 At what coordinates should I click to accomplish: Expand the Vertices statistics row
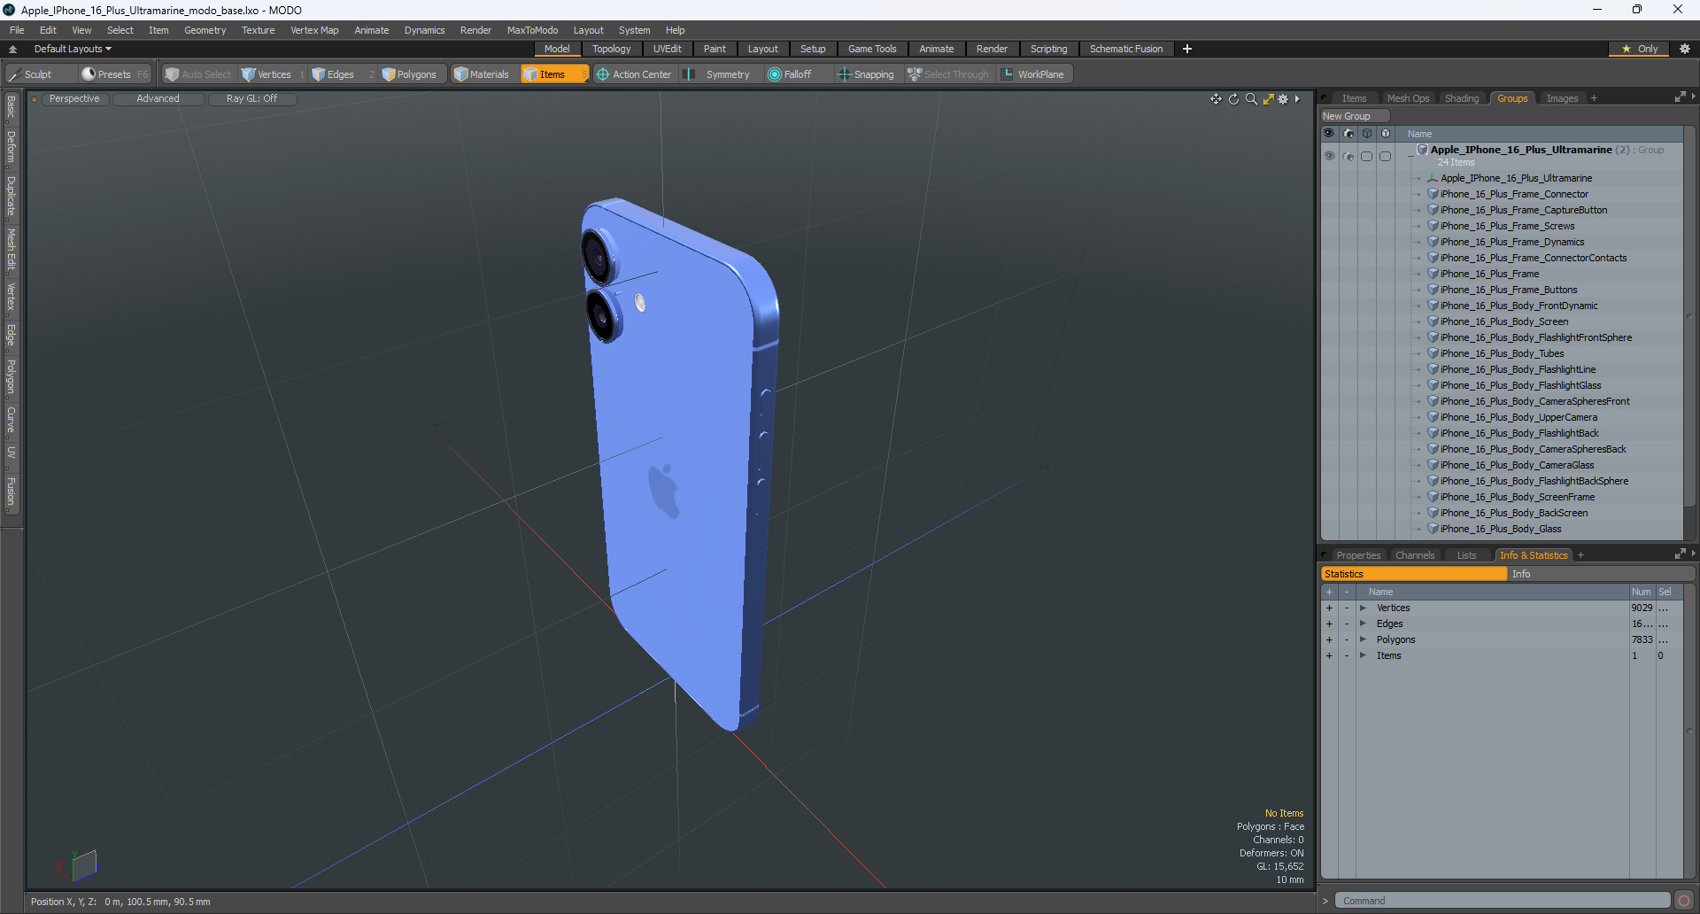click(x=1363, y=608)
